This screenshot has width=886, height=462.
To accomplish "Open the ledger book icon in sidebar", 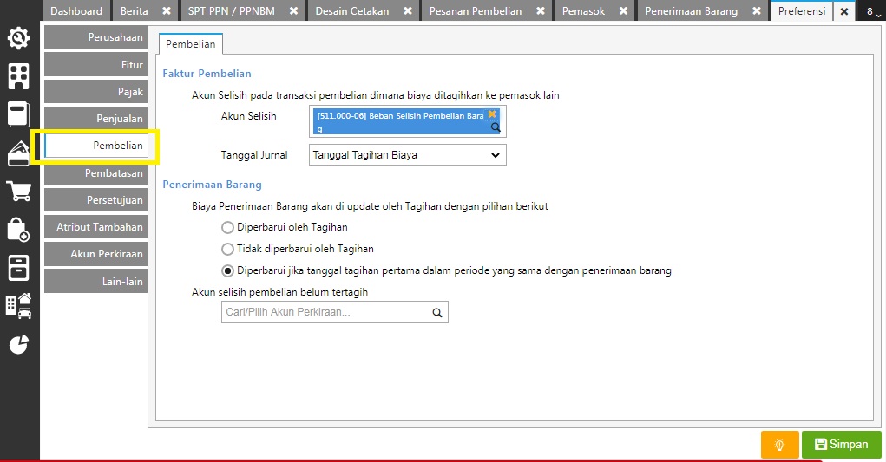I will 18,114.
